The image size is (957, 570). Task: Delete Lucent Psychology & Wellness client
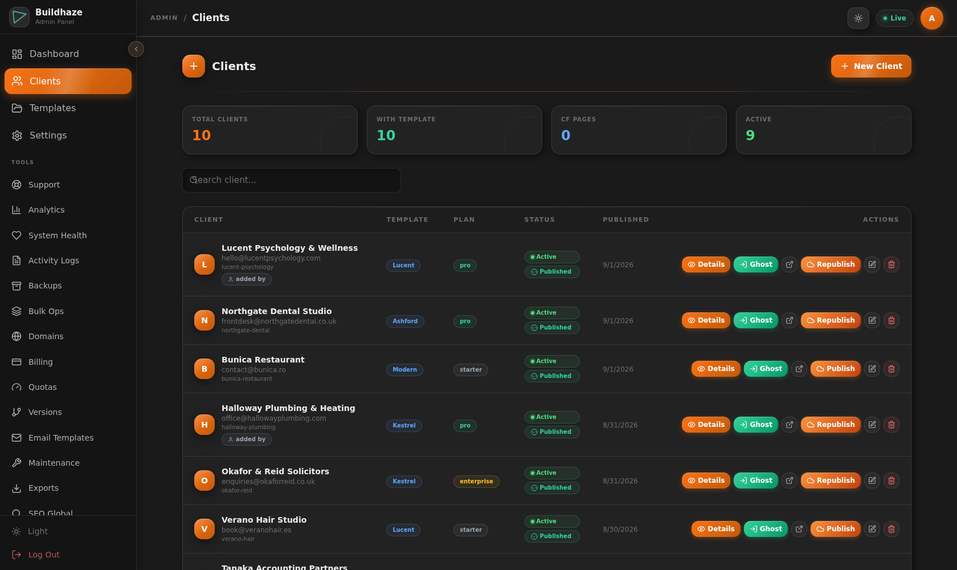[891, 264]
